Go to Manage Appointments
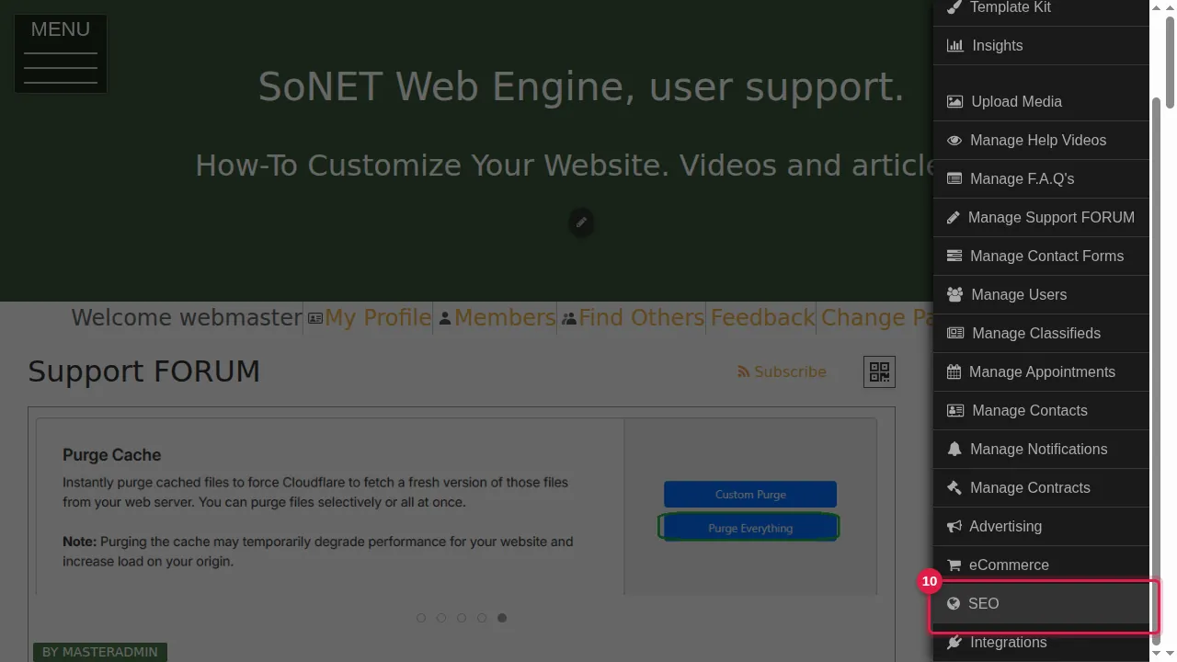The height and width of the screenshot is (662, 1177). (x=1041, y=372)
